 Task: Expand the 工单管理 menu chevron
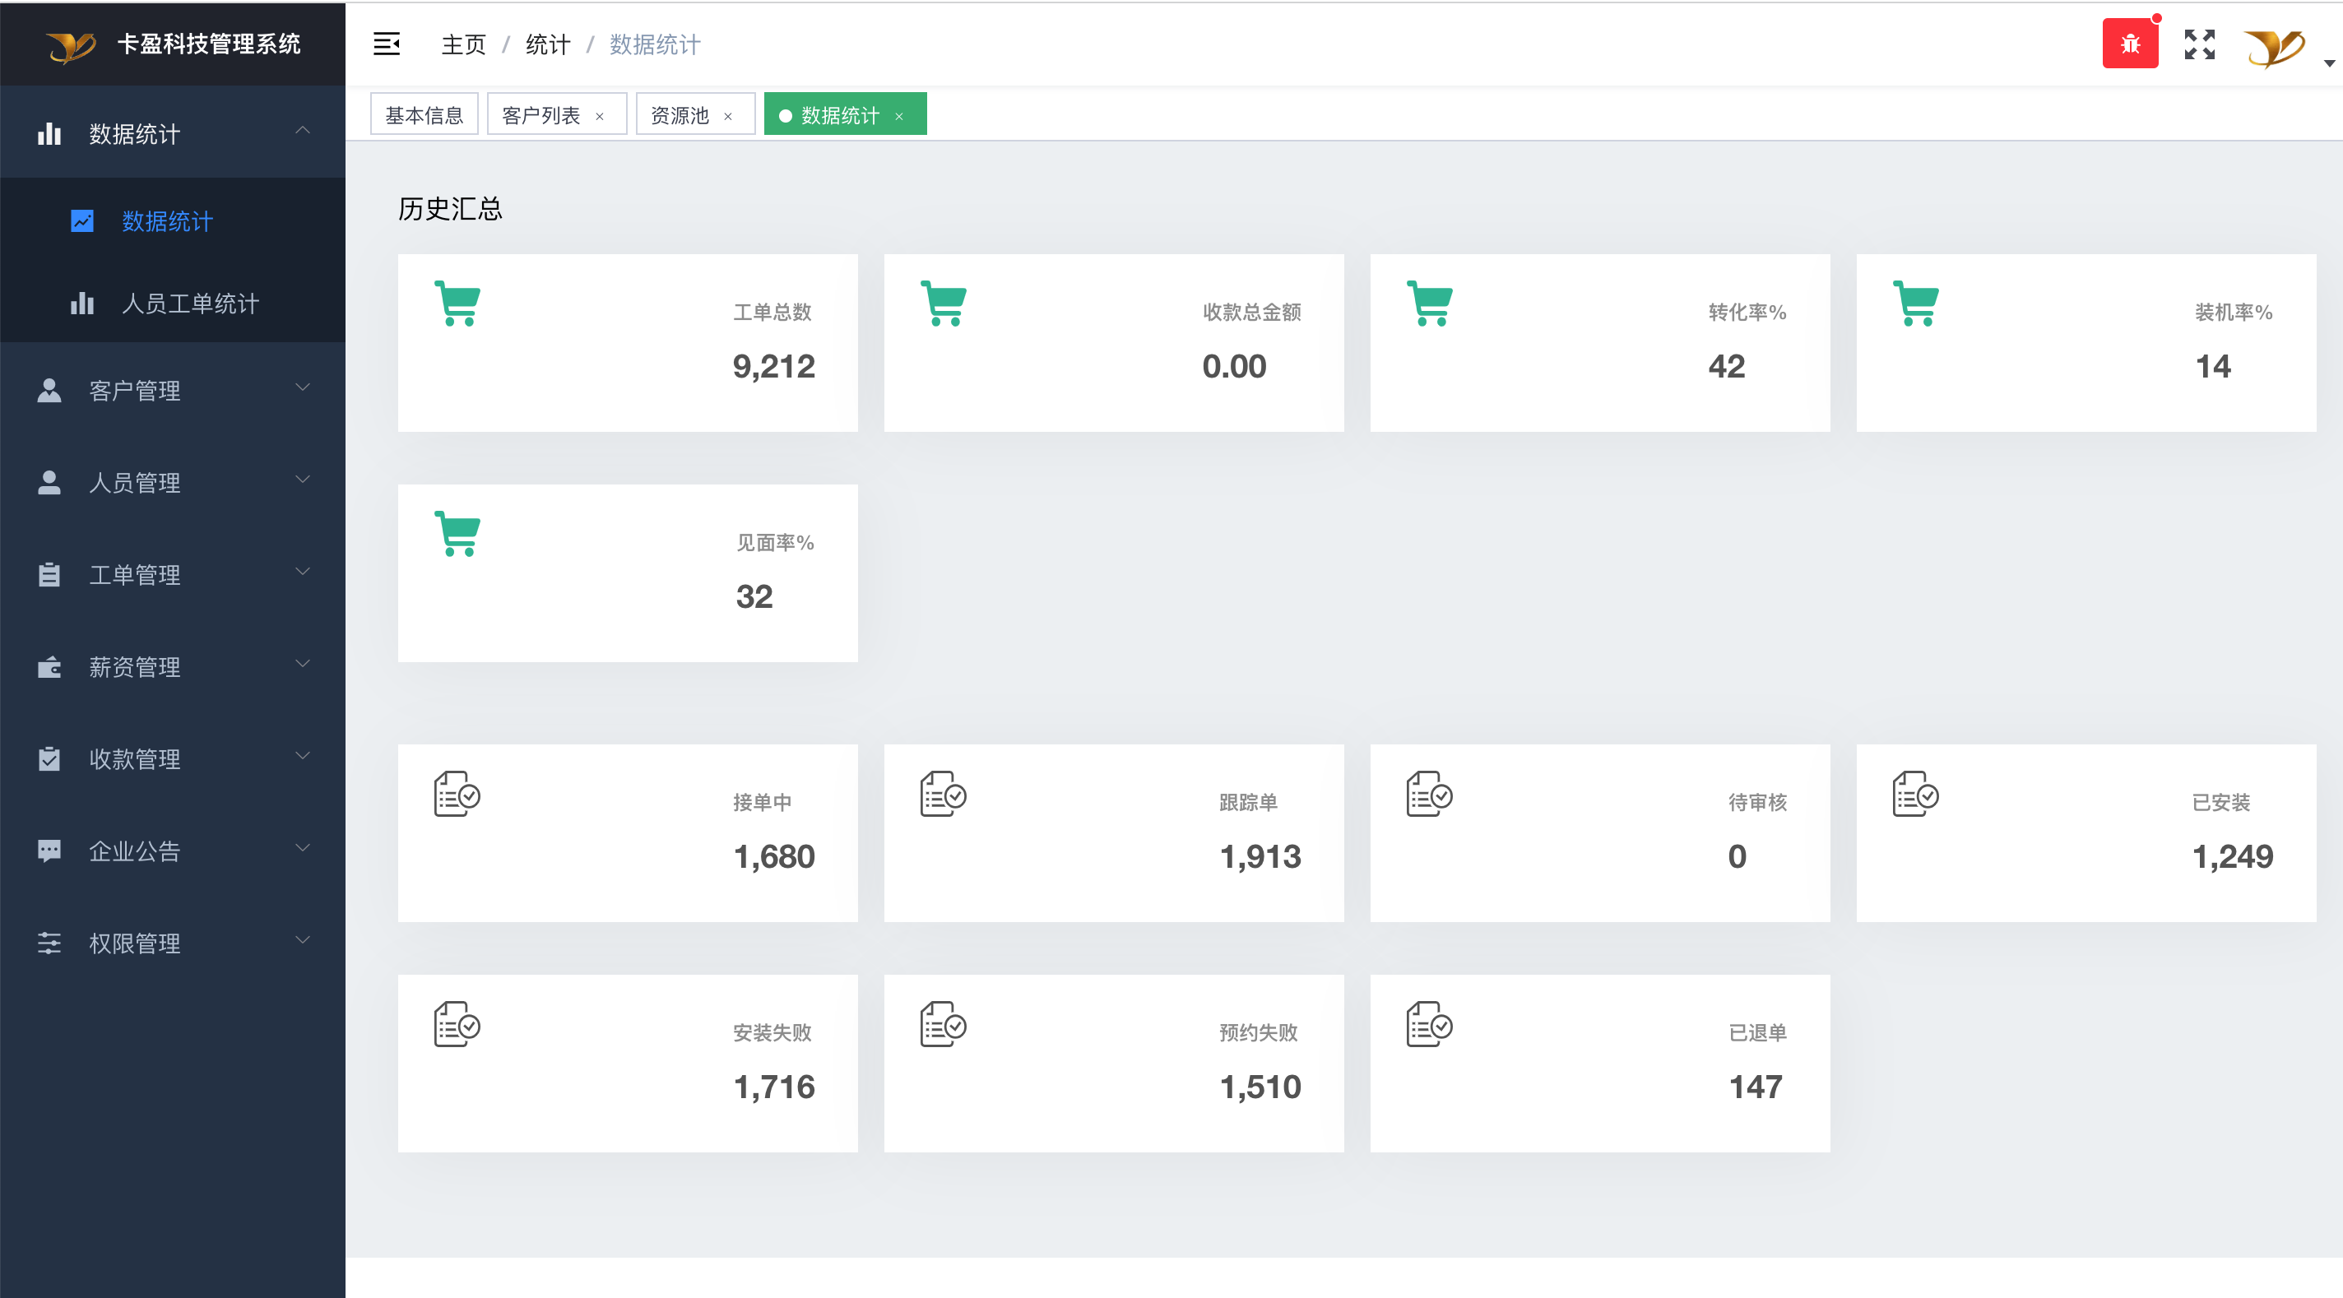click(x=303, y=571)
